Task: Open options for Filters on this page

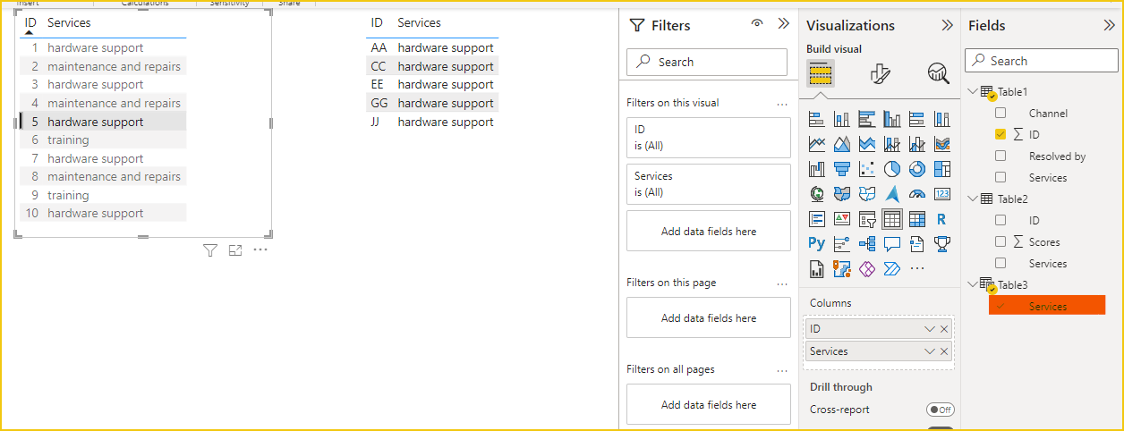Action: coord(782,283)
